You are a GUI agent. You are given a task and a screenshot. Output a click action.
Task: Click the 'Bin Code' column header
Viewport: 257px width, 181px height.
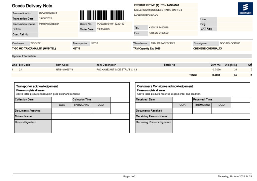coord(24,65)
